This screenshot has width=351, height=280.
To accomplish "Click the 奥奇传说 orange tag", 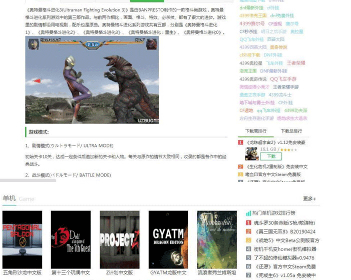I will coord(278,47).
